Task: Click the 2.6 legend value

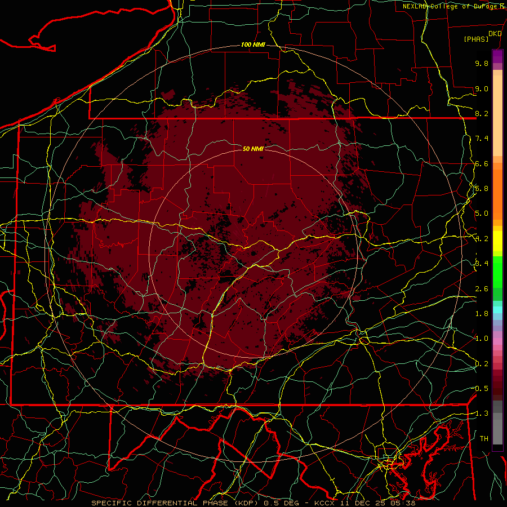Action: (482, 289)
